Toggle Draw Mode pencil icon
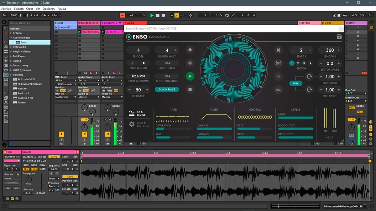The height and width of the screenshot is (211, 376). [334, 15]
